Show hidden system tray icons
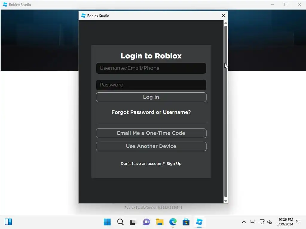 pyautogui.click(x=244, y=222)
